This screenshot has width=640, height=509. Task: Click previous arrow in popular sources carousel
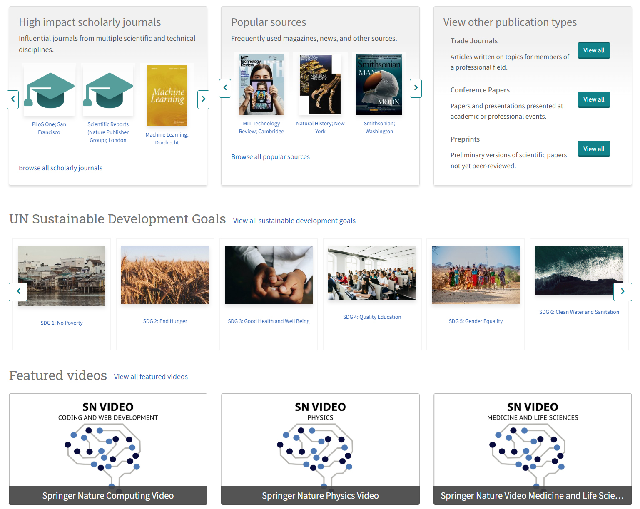(x=225, y=88)
